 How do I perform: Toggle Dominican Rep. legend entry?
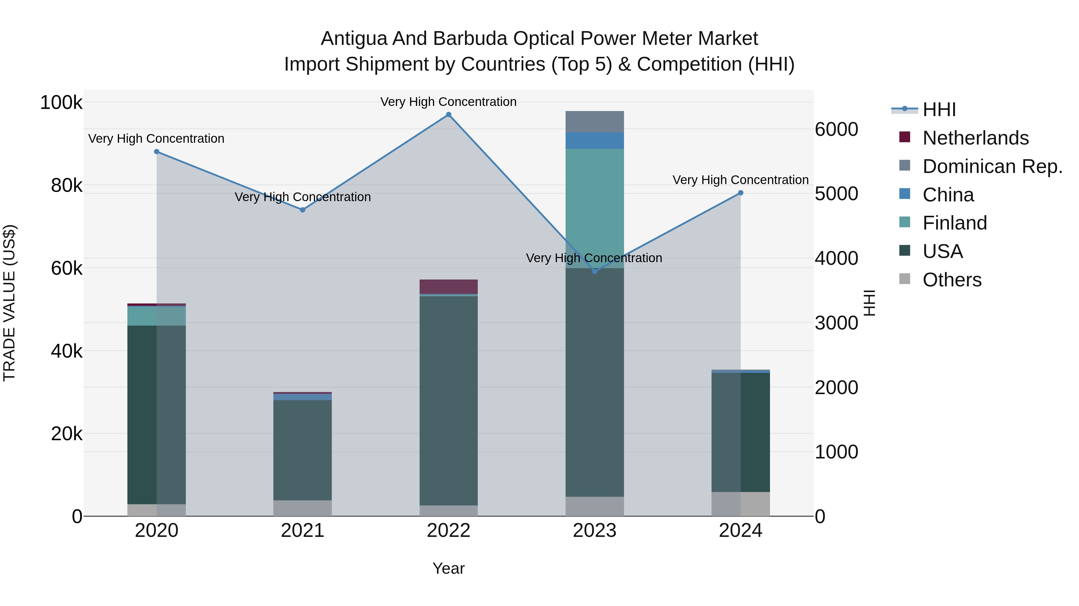(981, 166)
